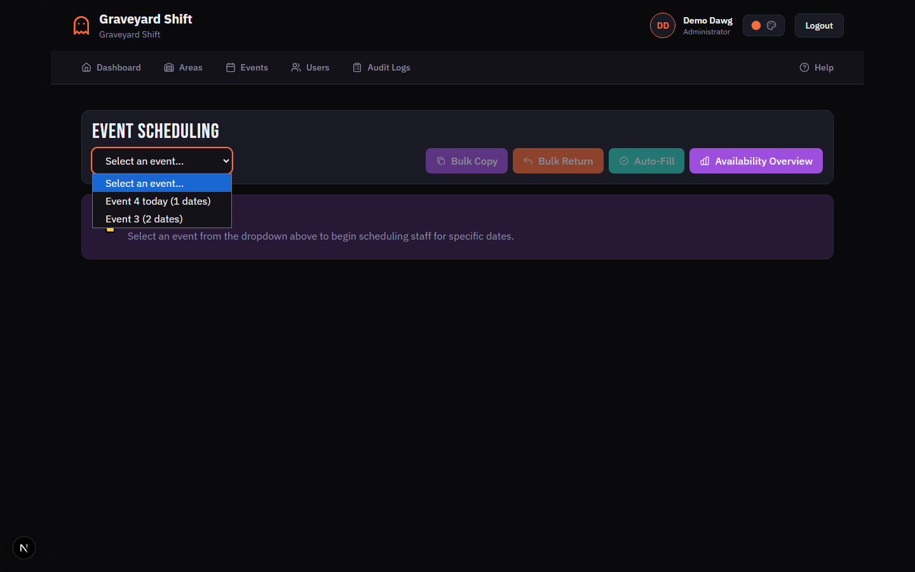Choose Event 3 (2 dates) option
This screenshot has height=572, width=915.
(x=144, y=219)
